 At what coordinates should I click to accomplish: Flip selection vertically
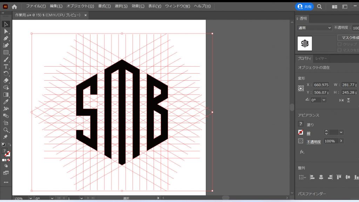click(x=348, y=100)
